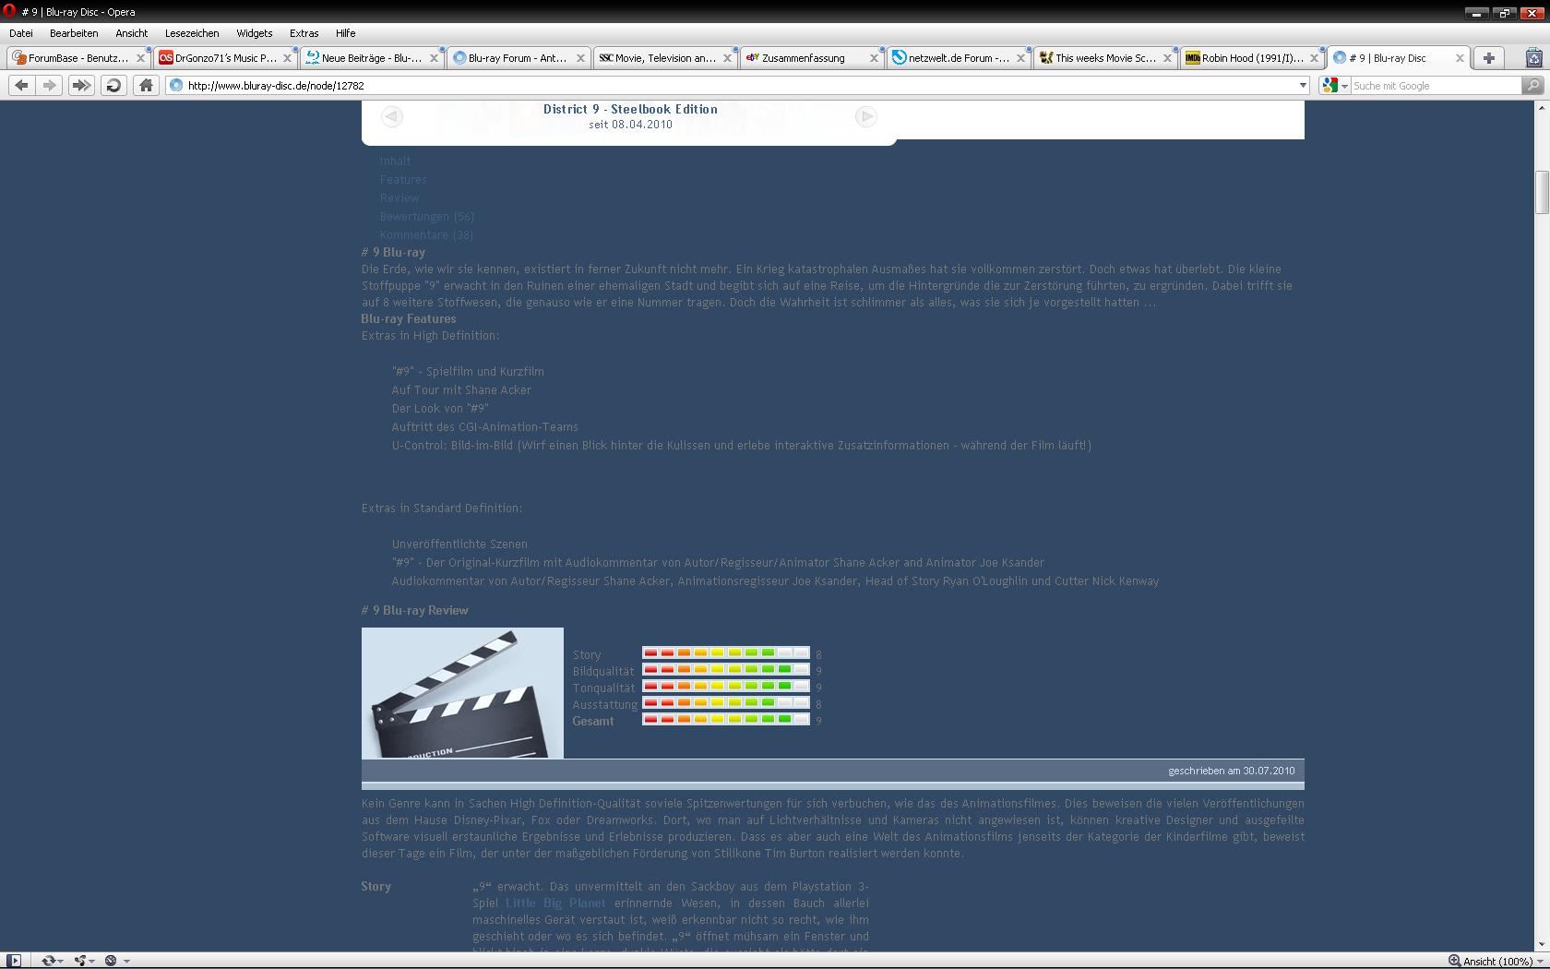Go to the home page
This screenshot has width=1550, height=969.
coord(146,85)
